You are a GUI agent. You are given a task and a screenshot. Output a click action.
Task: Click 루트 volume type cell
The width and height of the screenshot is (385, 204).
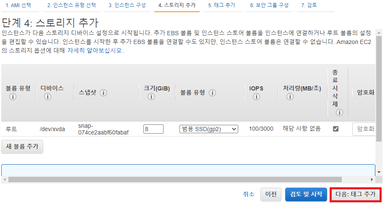click(x=11, y=129)
